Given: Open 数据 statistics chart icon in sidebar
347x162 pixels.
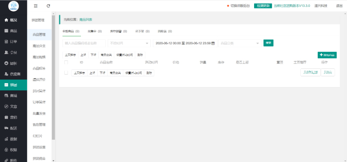Looking at the screenshot, I should click(7, 139).
